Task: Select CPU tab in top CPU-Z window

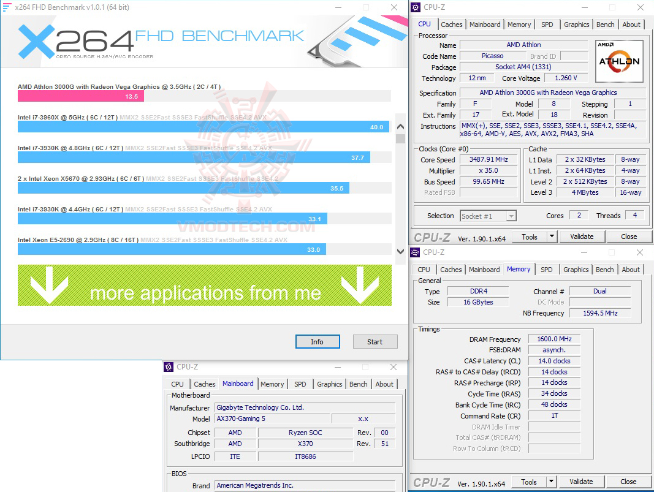Action: pyautogui.click(x=425, y=24)
